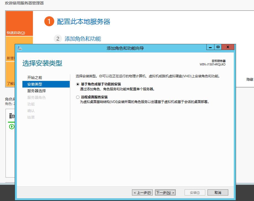254x201 pixels.
Task: Click the grey number 2 circle icon
Action: (58, 39)
